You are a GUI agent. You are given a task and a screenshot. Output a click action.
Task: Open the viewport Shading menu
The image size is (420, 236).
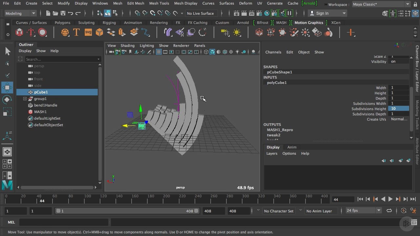click(x=127, y=46)
